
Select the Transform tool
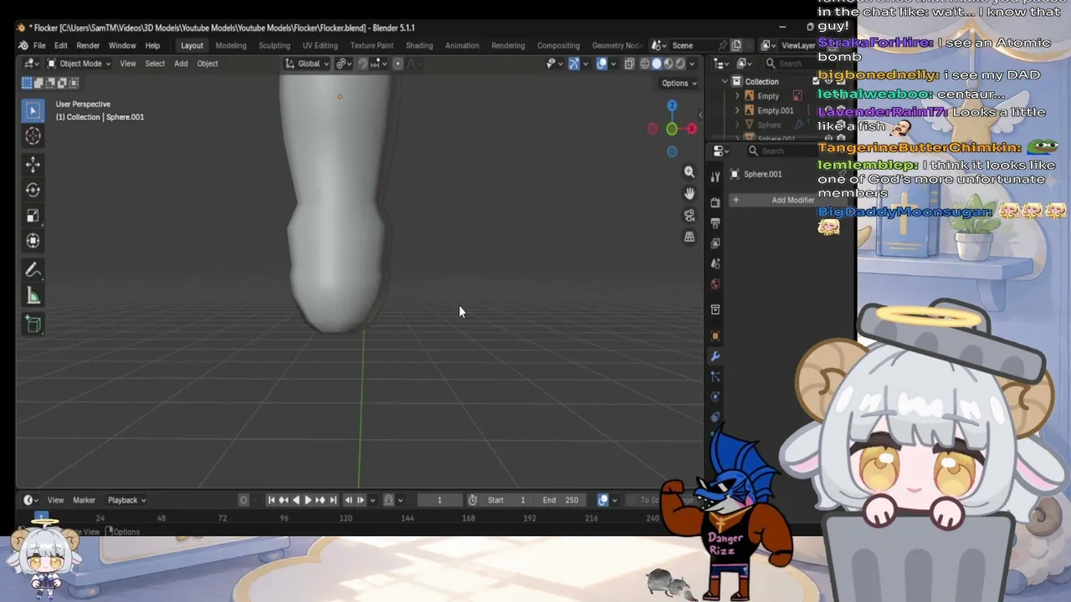click(33, 241)
